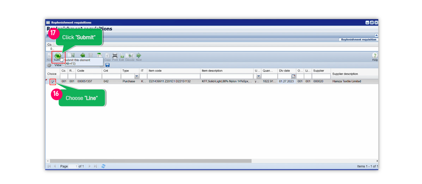
Task: Click the Choice column header
Action: (x=53, y=74)
